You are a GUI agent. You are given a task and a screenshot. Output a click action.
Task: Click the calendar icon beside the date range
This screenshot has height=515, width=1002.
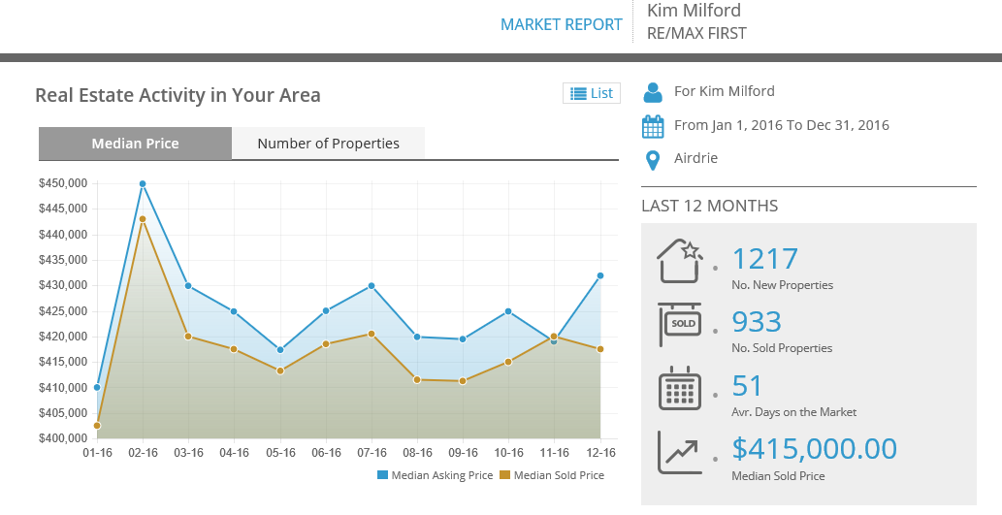pyautogui.click(x=653, y=126)
